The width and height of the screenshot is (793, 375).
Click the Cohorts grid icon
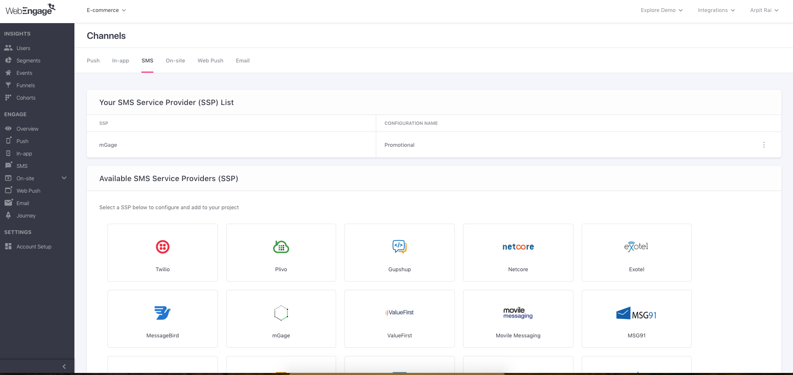point(8,98)
